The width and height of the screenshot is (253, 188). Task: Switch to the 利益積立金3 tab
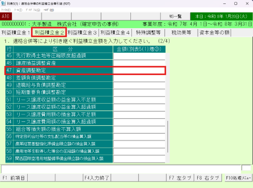(x=82, y=33)
